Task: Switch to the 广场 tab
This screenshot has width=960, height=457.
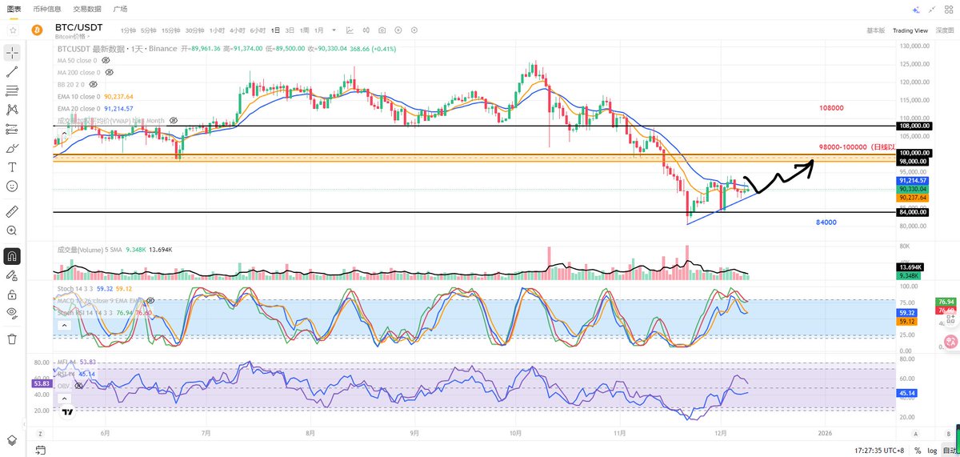Action: (x=120, y=9)
